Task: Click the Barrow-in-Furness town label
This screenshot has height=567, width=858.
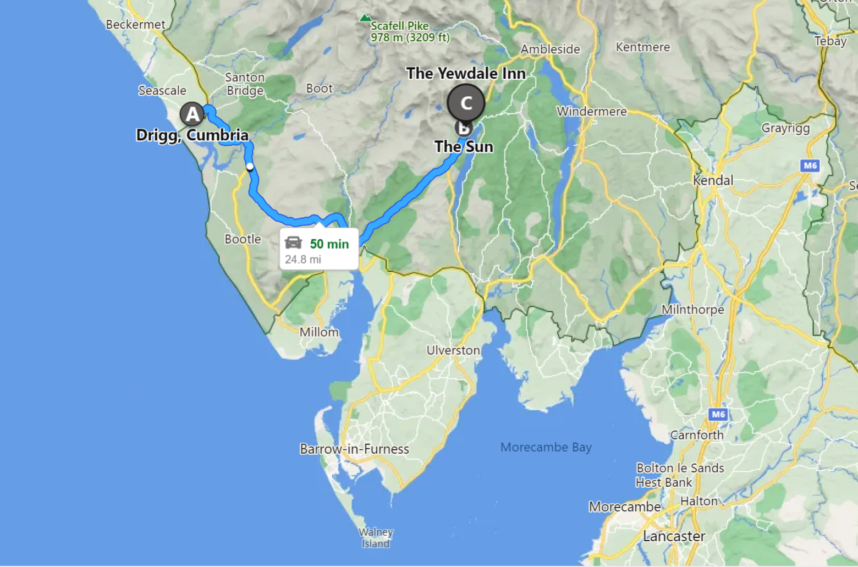Action: pos(354,449)
